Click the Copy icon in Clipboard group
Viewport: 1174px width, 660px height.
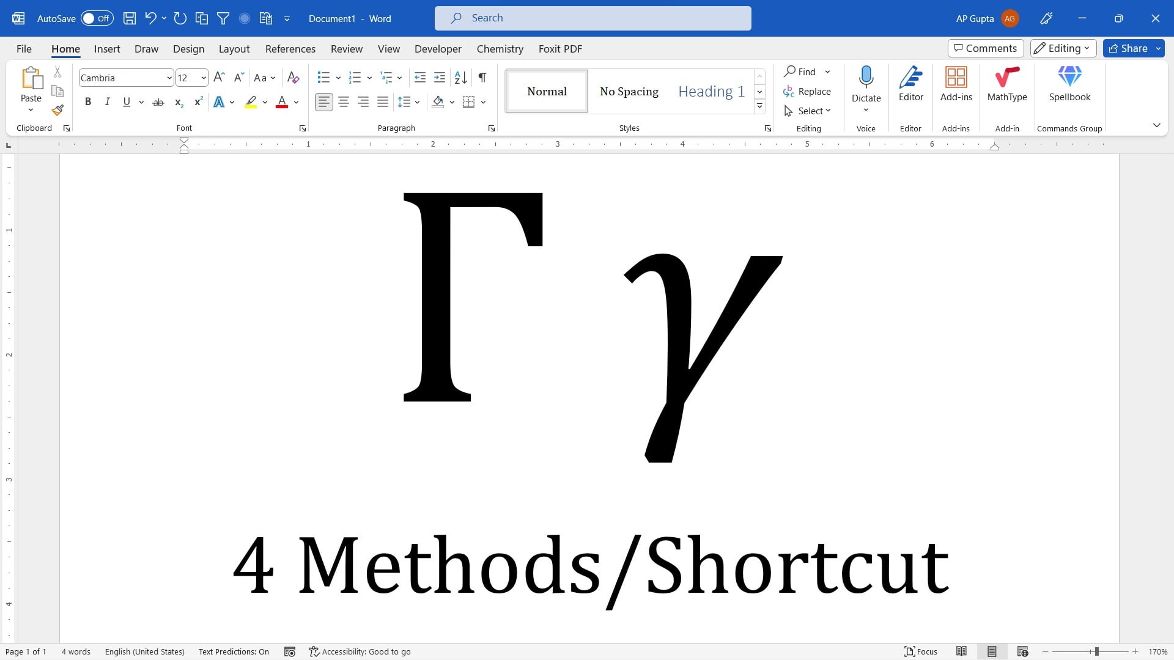57,91
